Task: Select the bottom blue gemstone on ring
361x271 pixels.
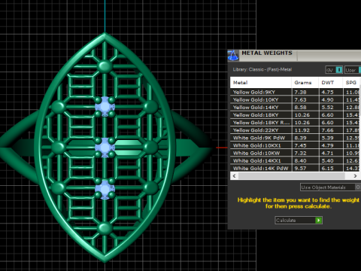Action: tap(105, 189)
